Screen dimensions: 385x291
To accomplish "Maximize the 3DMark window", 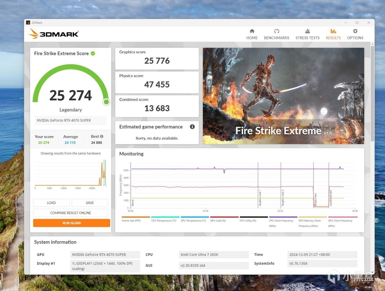I will pos(357,23).
